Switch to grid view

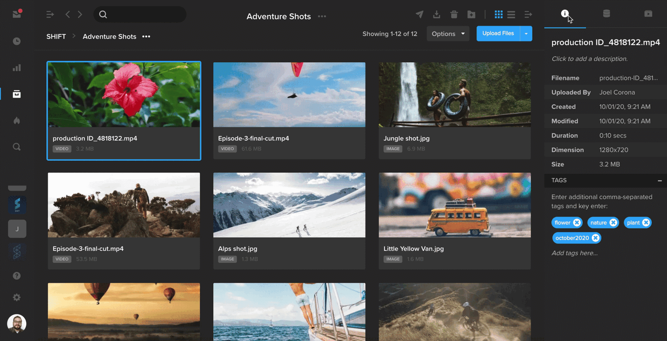coord(498,15)
